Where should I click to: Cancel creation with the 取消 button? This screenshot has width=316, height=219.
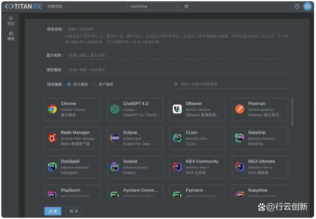point(73,211)
